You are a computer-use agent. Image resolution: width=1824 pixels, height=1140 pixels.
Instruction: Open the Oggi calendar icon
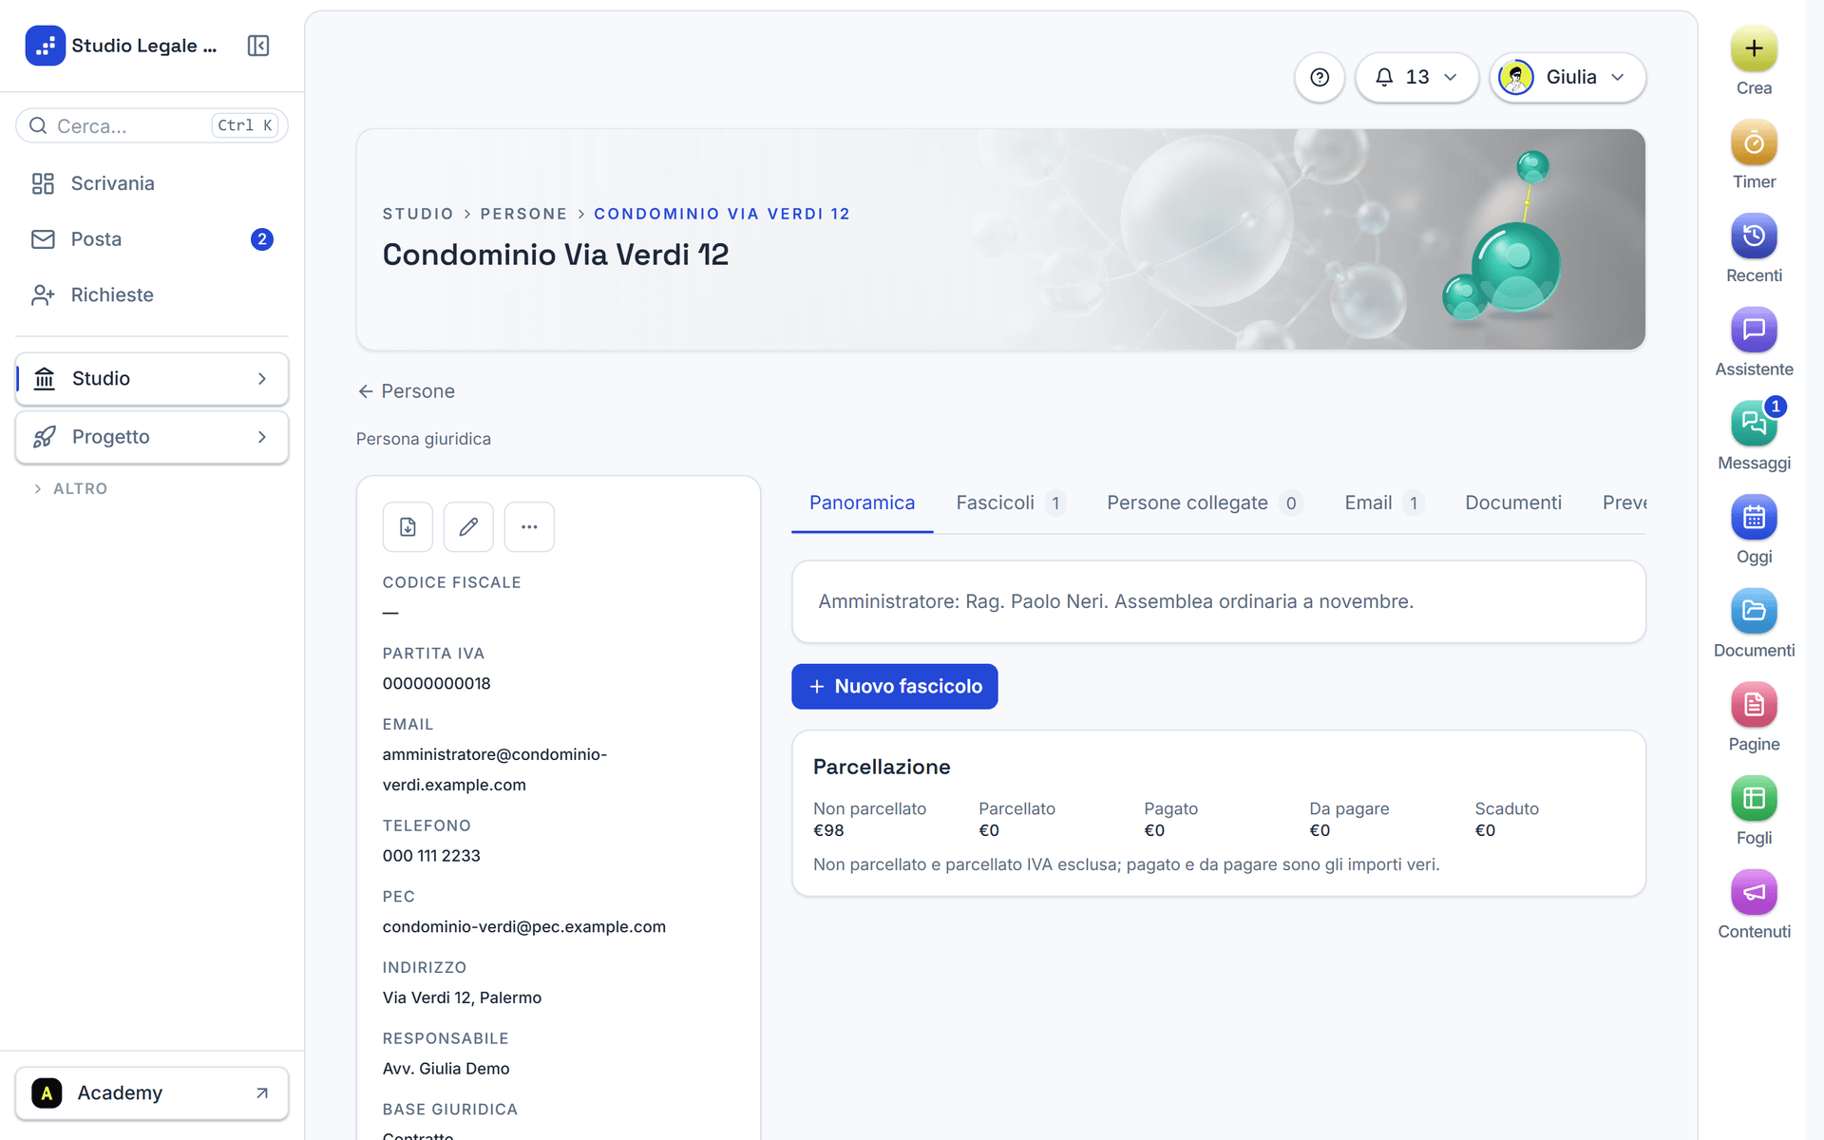(1754, 518)
